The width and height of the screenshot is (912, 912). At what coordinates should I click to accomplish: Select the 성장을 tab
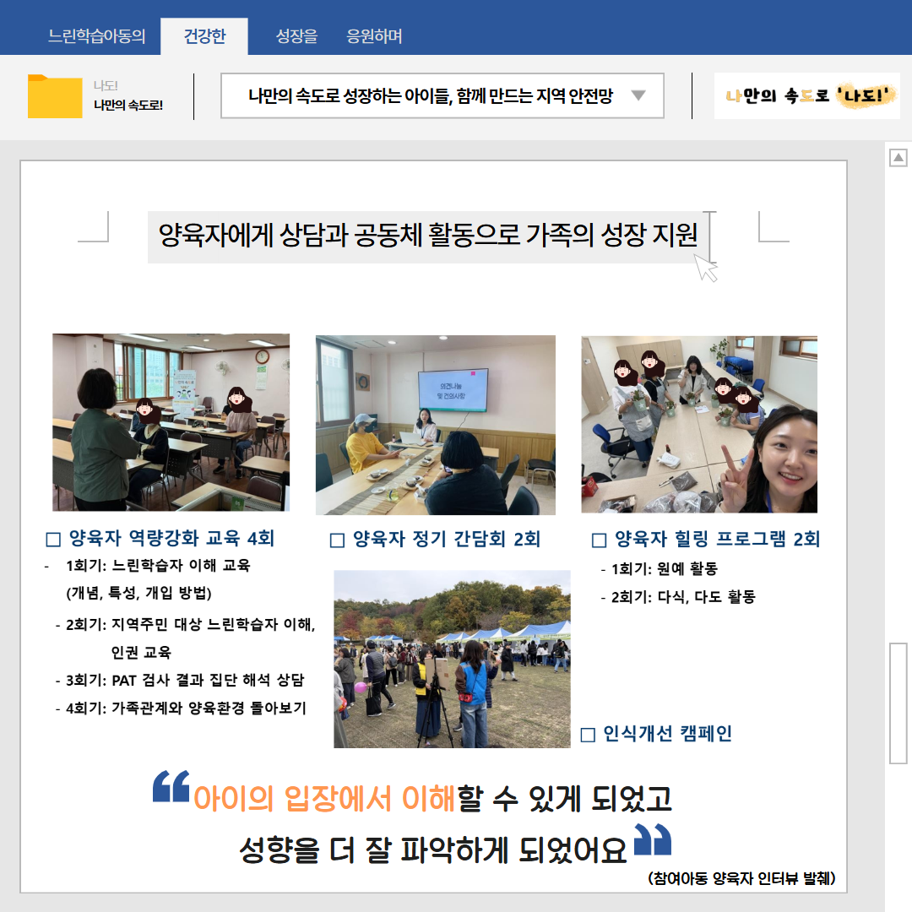[296, 36]
